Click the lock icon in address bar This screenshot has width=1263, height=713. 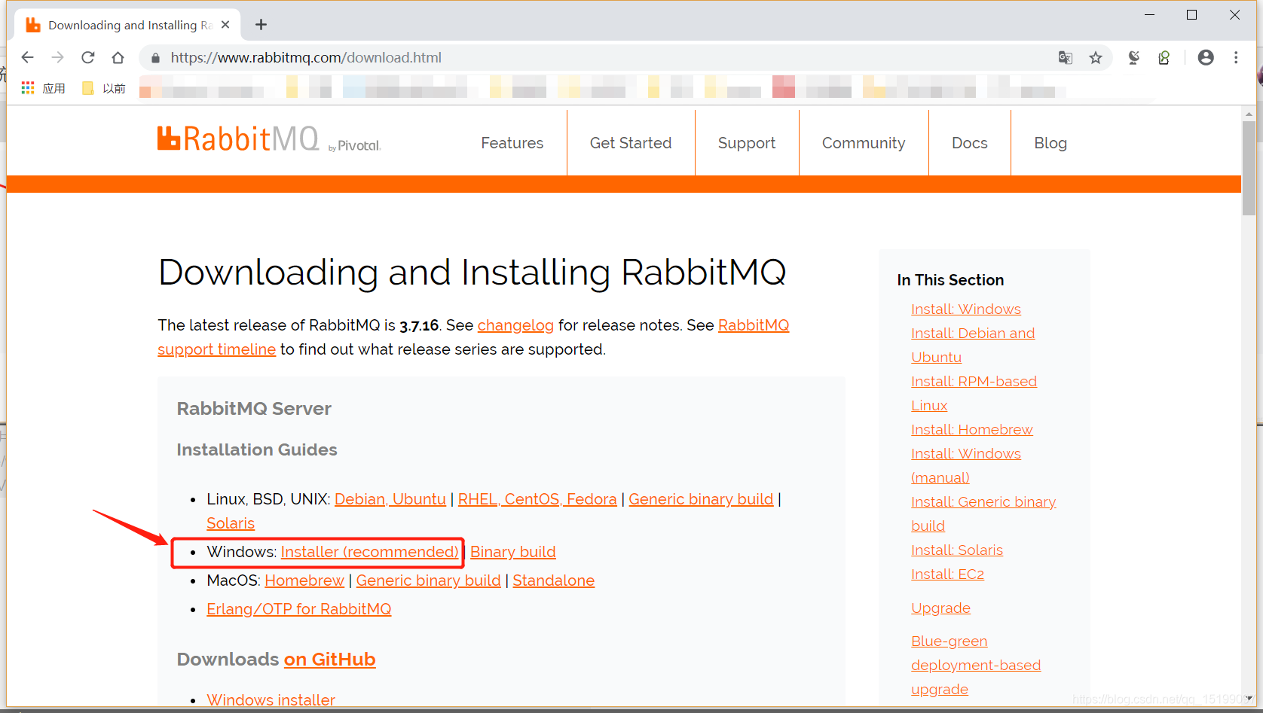(x=155, y=58)
